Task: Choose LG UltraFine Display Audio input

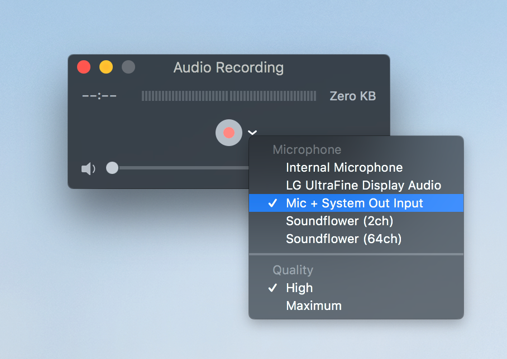Action: (356, 185)
